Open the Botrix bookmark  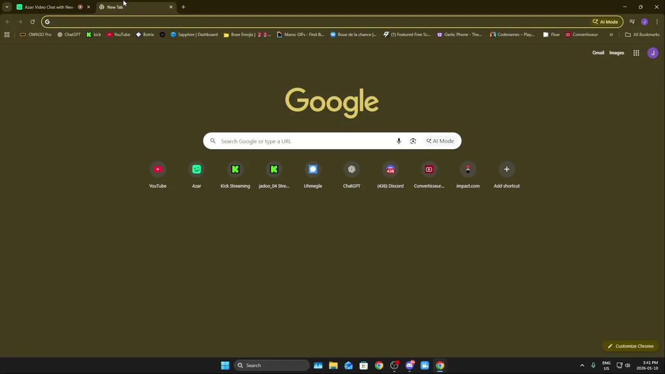145,35
